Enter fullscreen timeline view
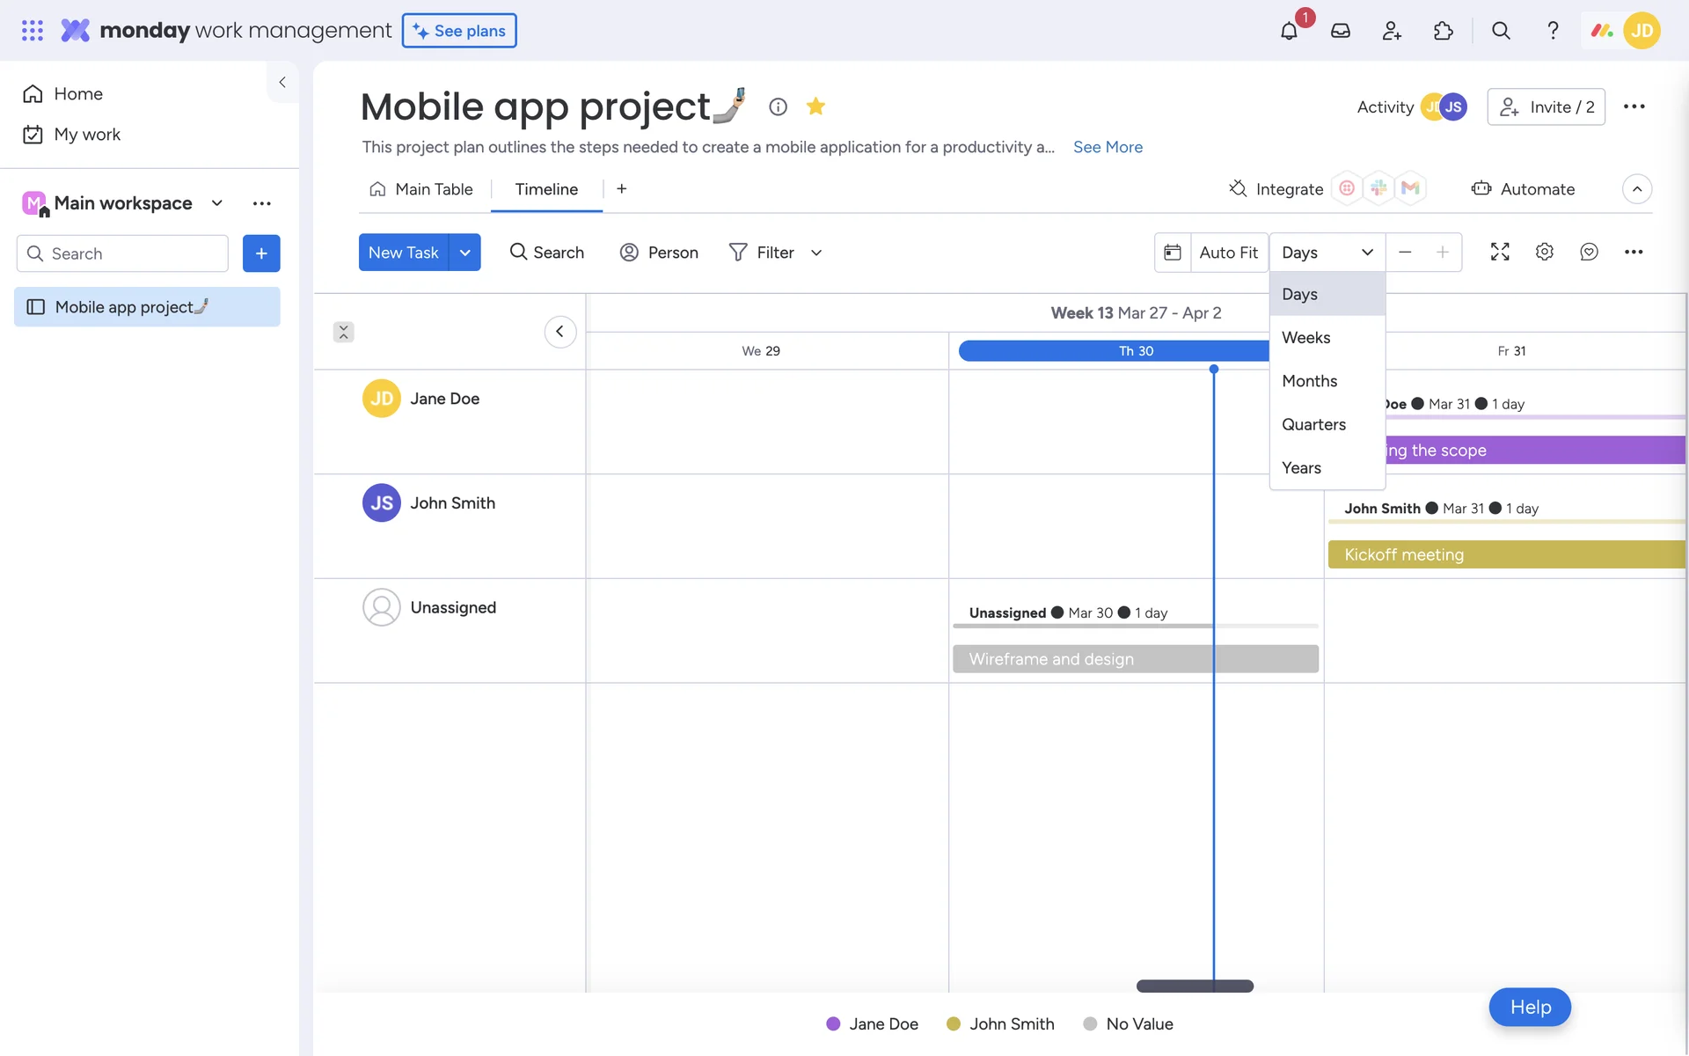 click(1500, 253)
